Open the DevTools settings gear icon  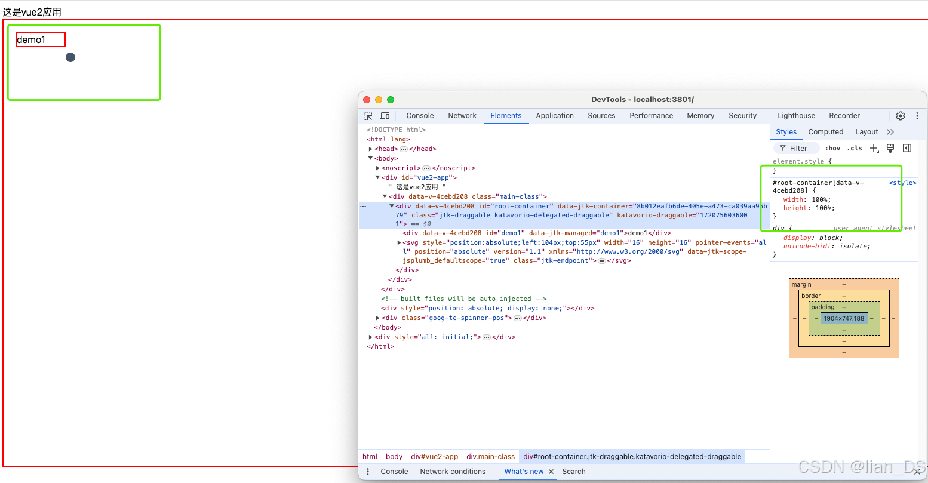pyautogui.click(x=901, y=116)
